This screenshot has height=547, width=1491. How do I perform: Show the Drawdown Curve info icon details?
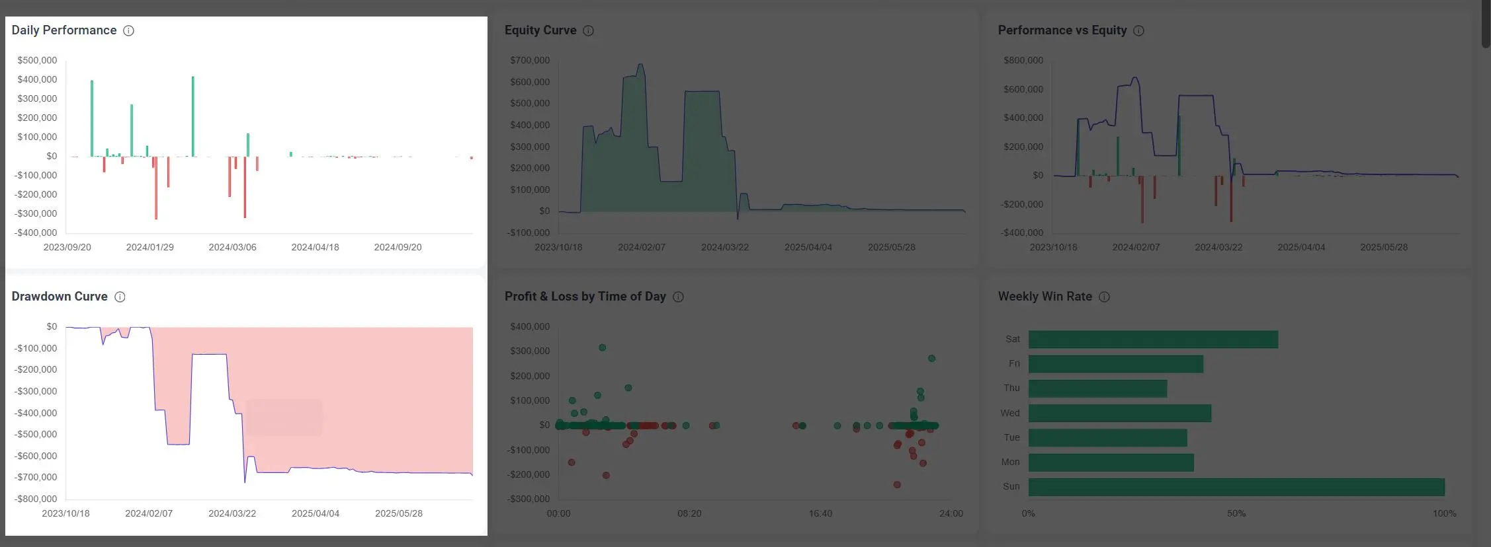120,297
